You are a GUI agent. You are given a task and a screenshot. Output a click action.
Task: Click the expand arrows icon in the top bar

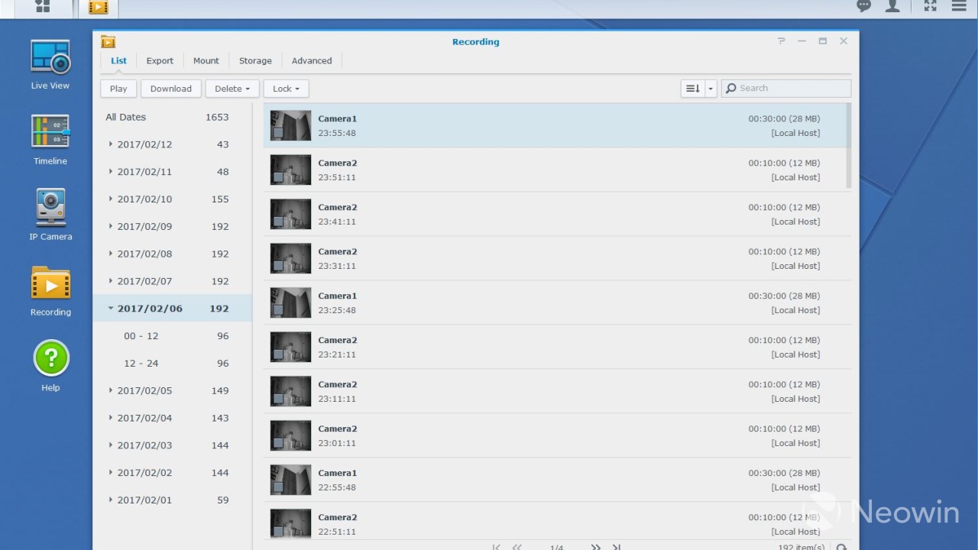pyautogui.click(x=930, y=6)
